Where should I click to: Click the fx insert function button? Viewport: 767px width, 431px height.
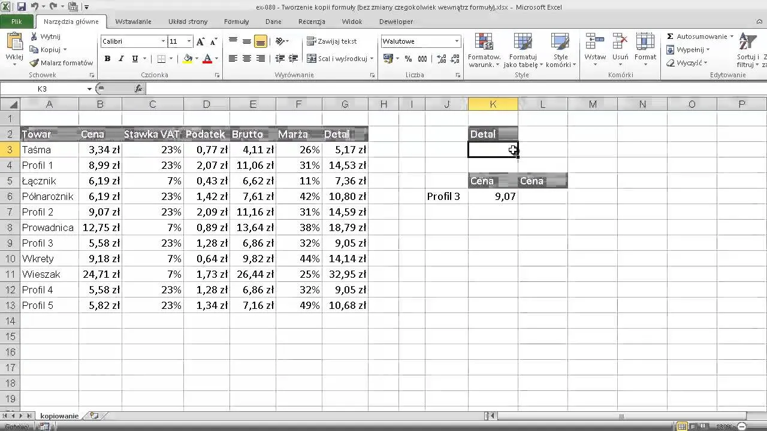(x=138, y=89)
